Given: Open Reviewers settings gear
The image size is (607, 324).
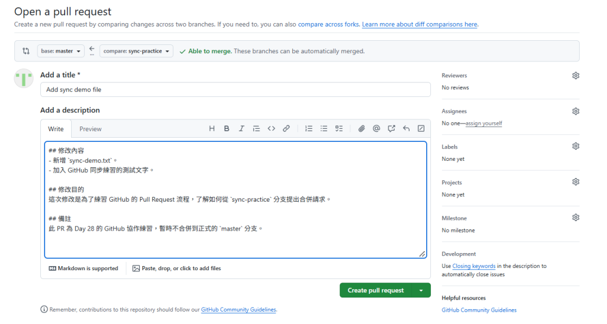Looking at the screenshot, I should point(576,76).
